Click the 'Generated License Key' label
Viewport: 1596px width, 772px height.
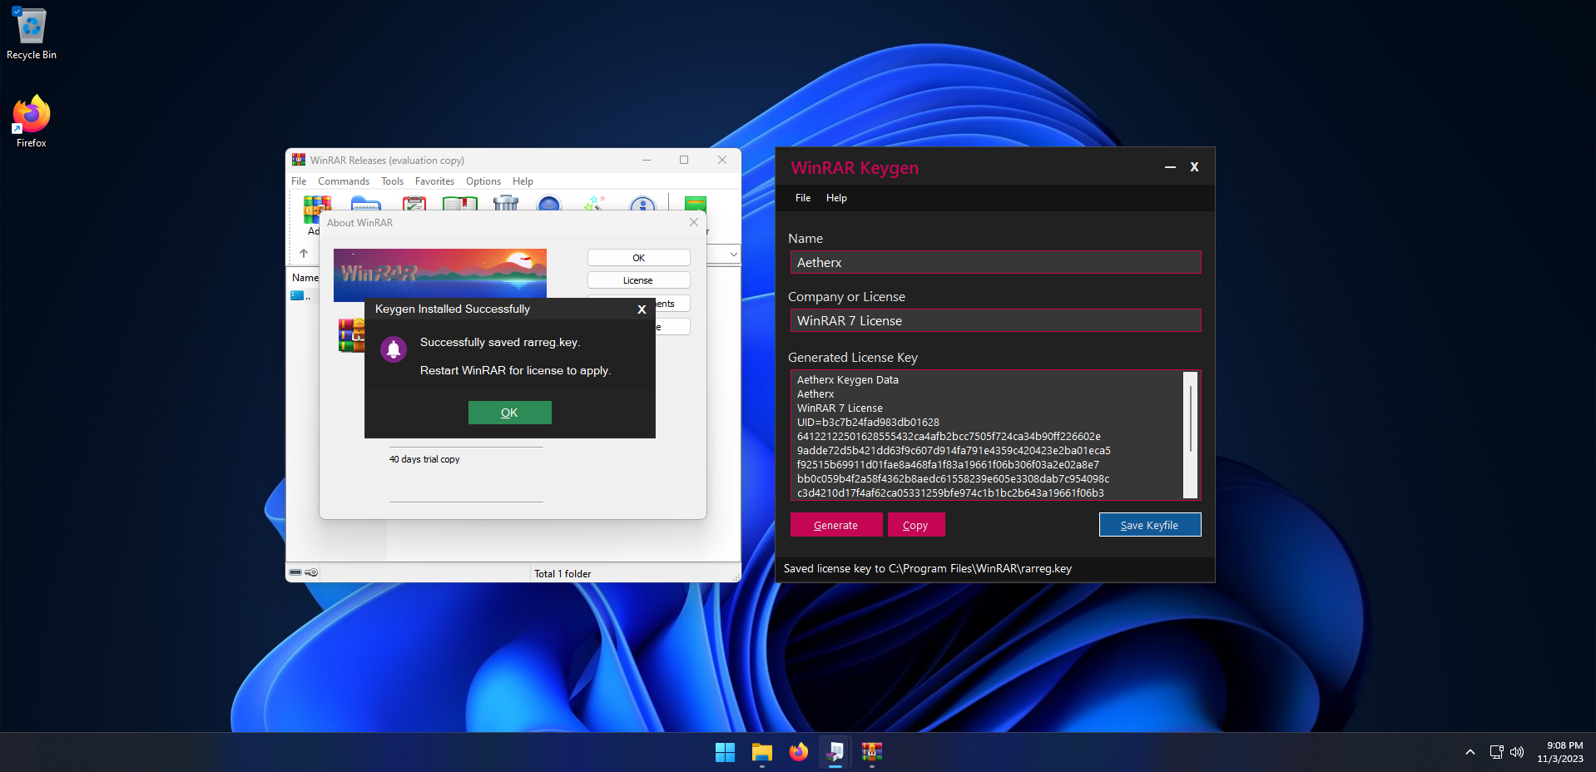click(853, 358)
